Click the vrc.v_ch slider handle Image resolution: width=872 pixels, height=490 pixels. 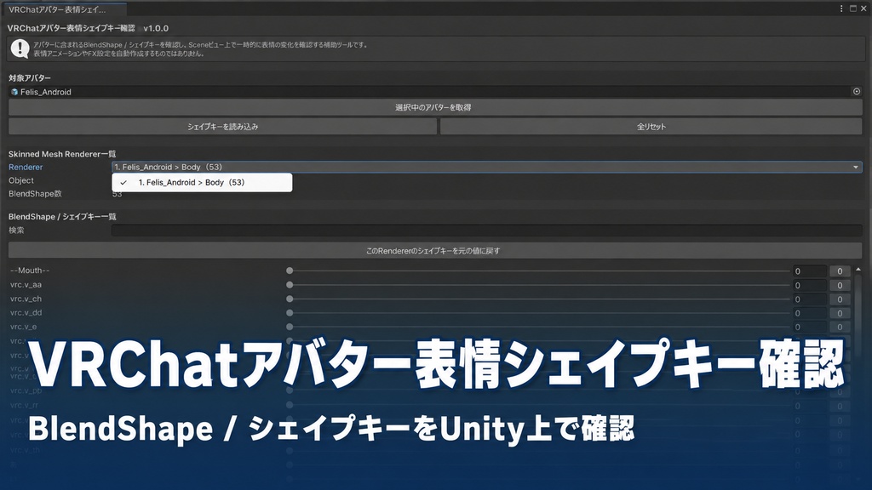pyautogui.click(x=290, y=299)
